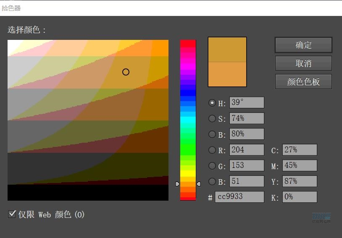This screenshot has height=238, width=342.
Task: Click the new color preview swatch on top
Action: (x=227, y=50)
